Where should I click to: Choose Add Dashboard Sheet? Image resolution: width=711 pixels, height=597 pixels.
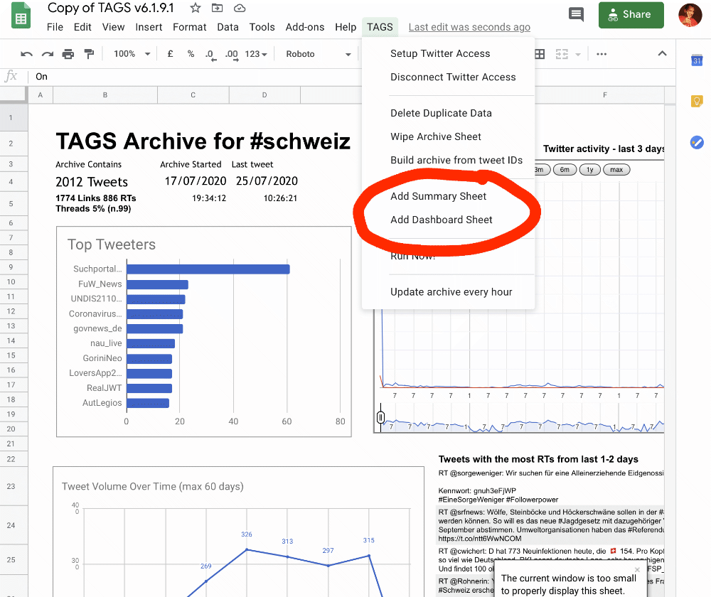(449, 220)
